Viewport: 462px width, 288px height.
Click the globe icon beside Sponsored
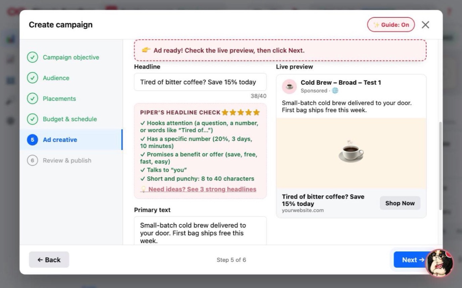335,90
